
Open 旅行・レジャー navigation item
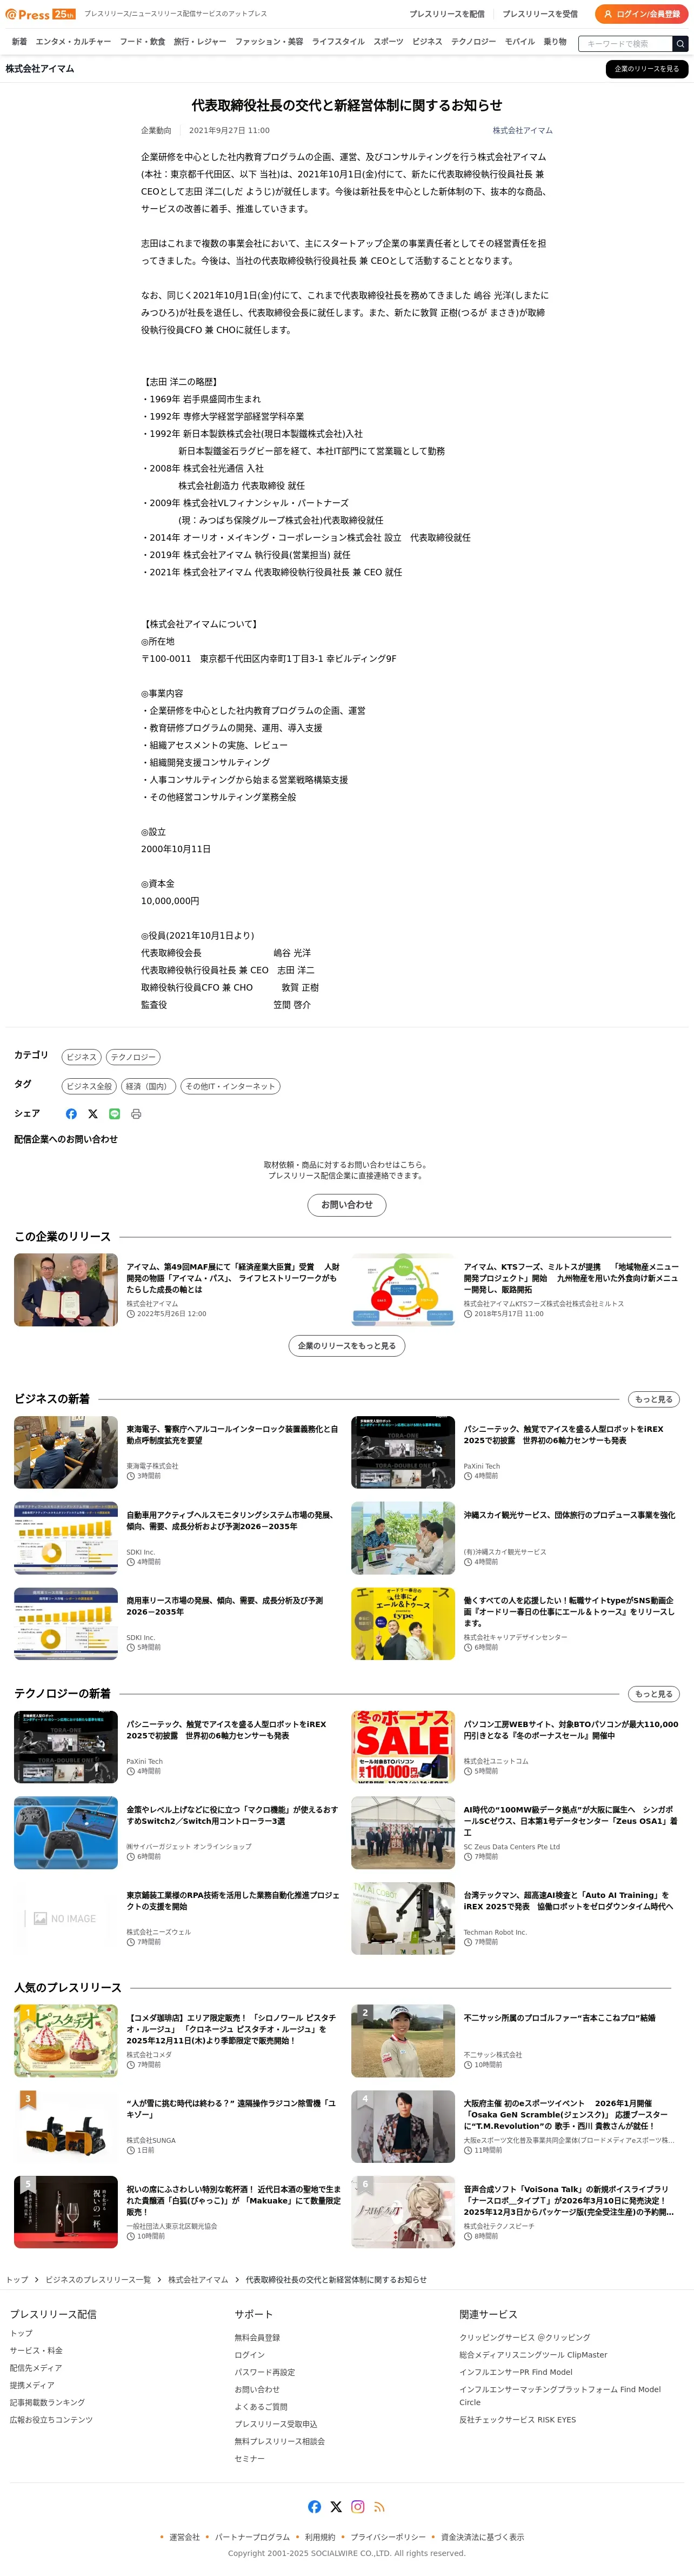[x=200, y=42]
